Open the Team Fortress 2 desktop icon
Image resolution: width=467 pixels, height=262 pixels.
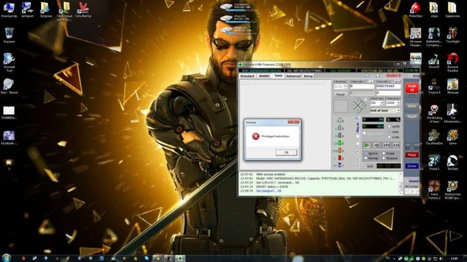pyautogui.click(x=434, y=189)
